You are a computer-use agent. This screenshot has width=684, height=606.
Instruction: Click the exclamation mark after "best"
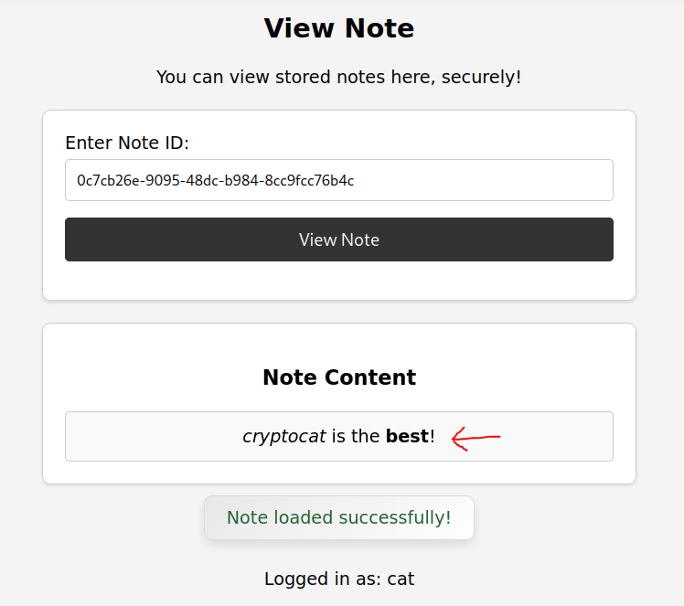433,437
